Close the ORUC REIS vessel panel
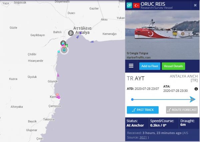This screenshot has width=200, height=142. [195, 5]
